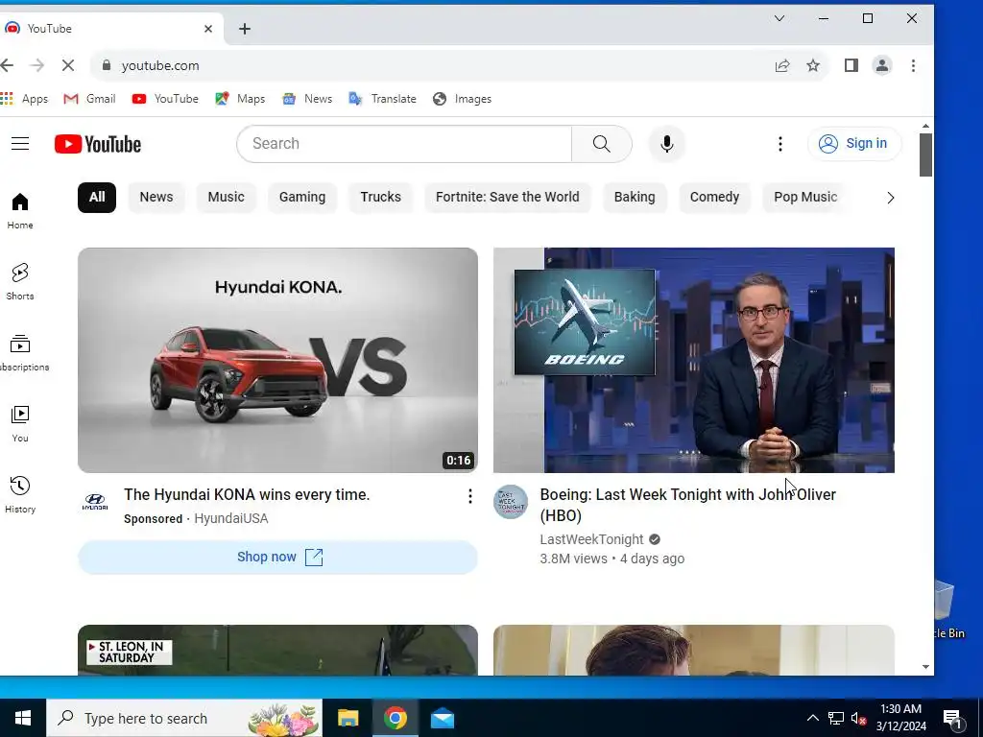
Task: Click the magnifier search button
Action: [x=602, y=144]
